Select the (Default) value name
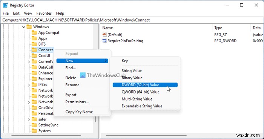 click(x=115, y=35)
